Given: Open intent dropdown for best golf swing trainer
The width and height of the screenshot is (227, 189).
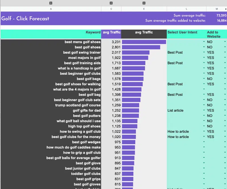Looking at the screenshot, I should click(x=204, y=53).
